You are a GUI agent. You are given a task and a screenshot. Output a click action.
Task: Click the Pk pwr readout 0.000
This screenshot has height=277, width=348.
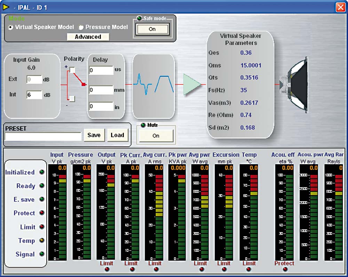[x=178, y=168]
